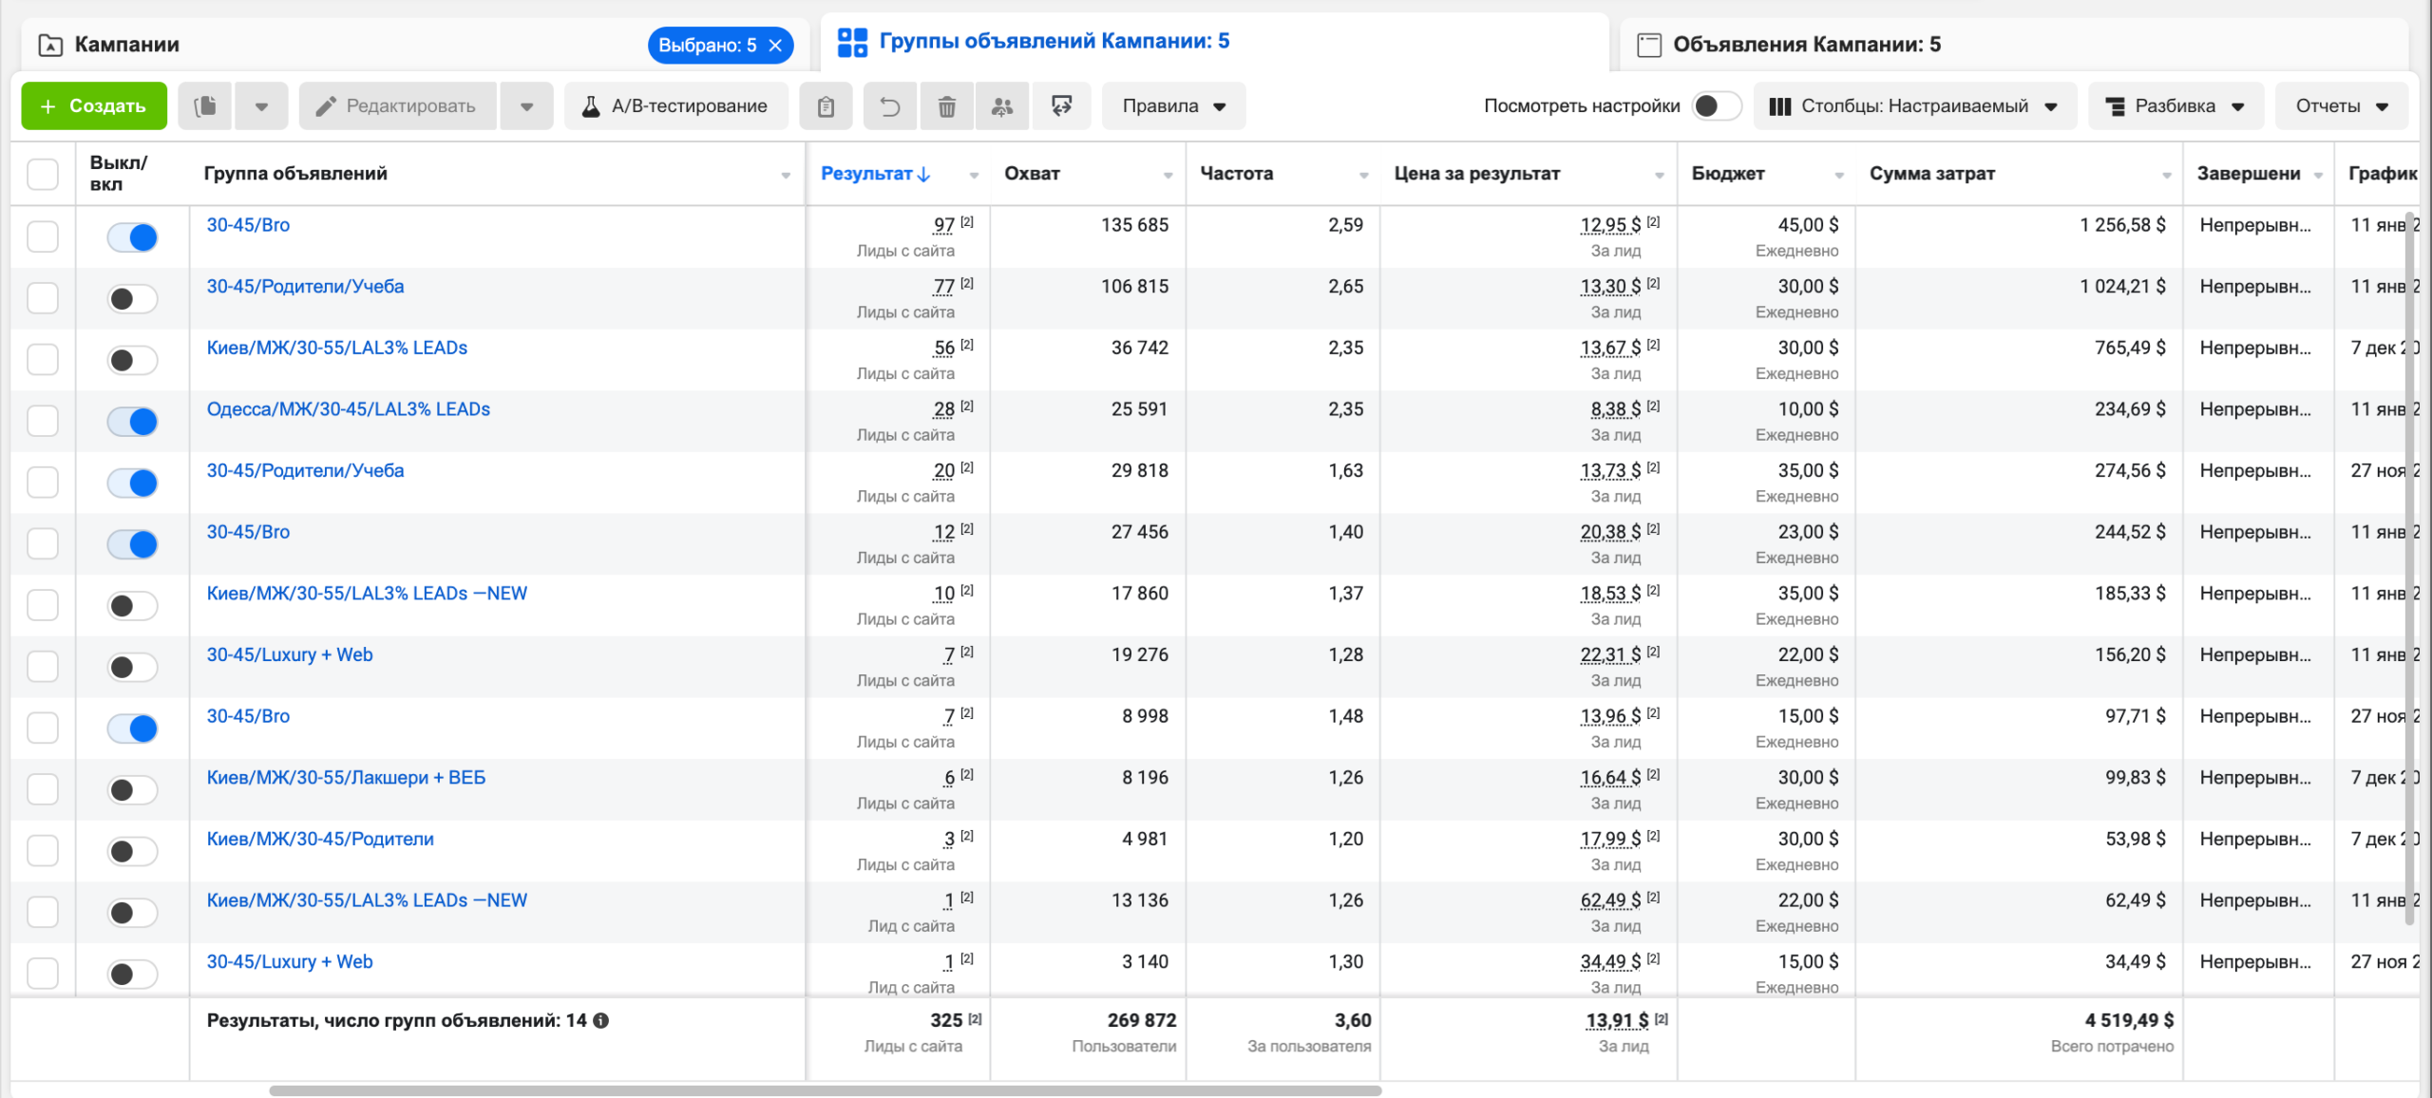
Task: Click the Редактировать button
Action: pos(397,106)
